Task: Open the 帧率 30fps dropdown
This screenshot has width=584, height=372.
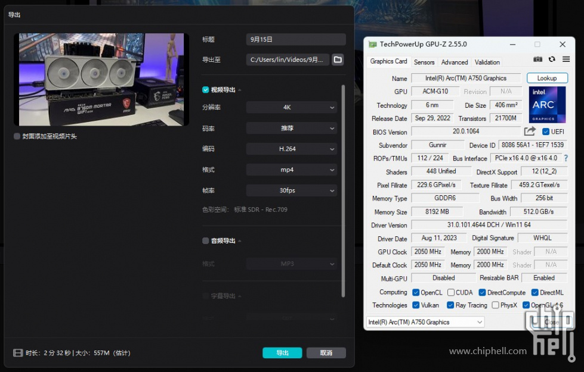Action: (x=292, y=190)
